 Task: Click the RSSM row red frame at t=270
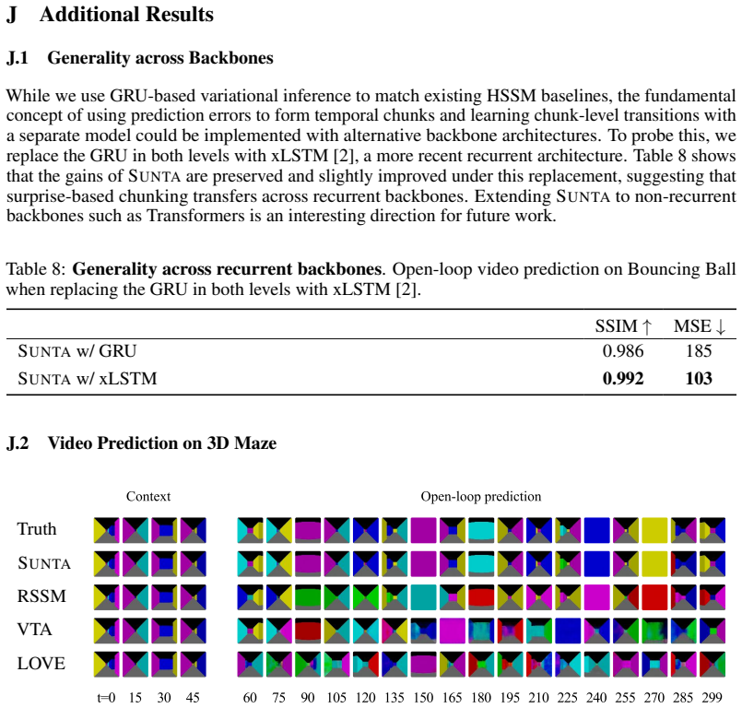(654, 596)
